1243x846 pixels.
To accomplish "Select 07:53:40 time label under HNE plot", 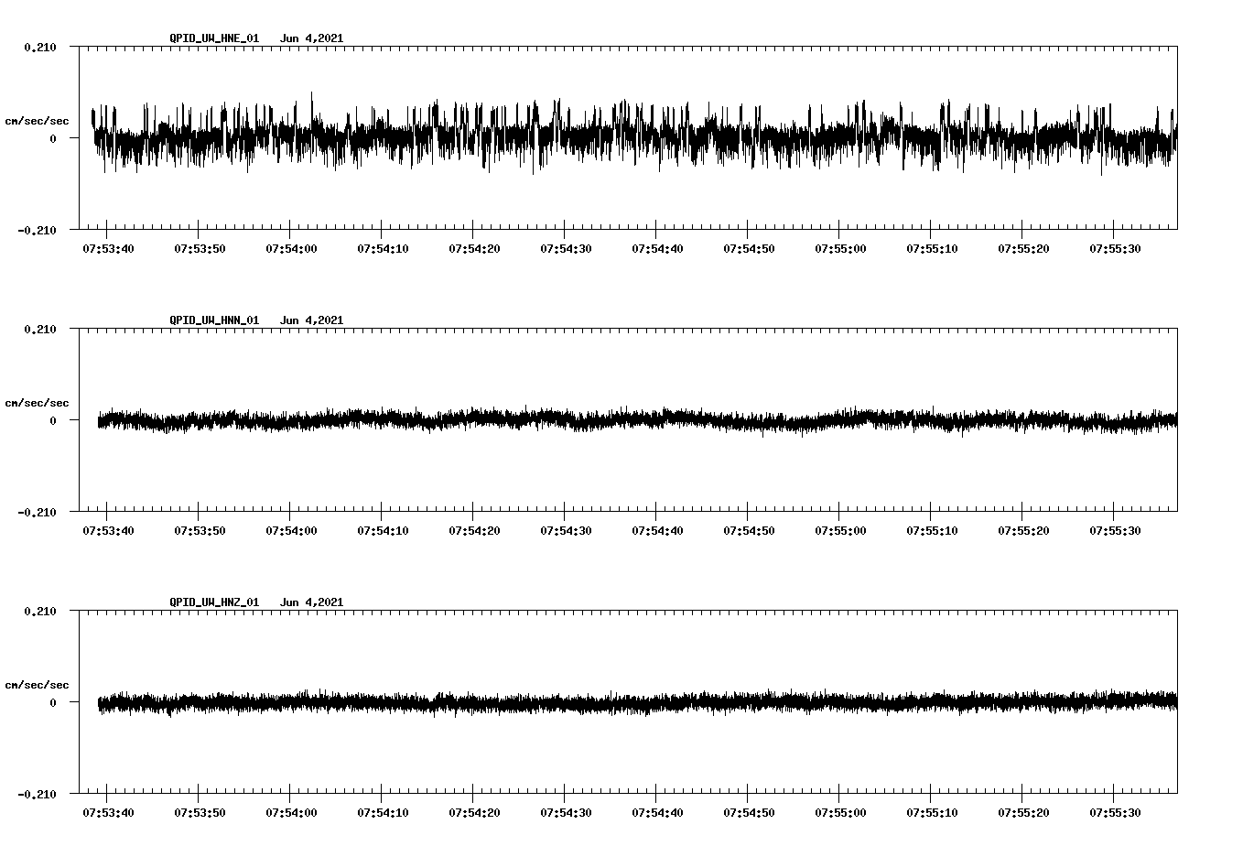I will pyautogui.click(x=108, y=249).
